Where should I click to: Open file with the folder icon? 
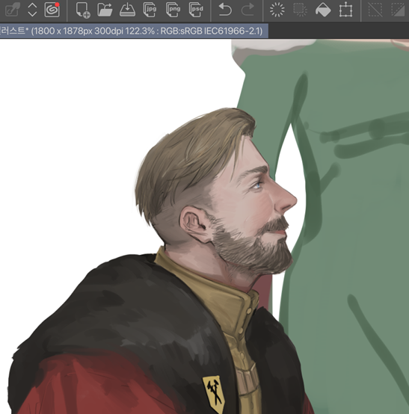[x=105, y=10]
